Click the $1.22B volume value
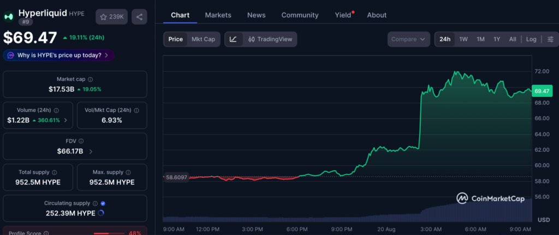This screenshot has height=235, width=559. 18,120
